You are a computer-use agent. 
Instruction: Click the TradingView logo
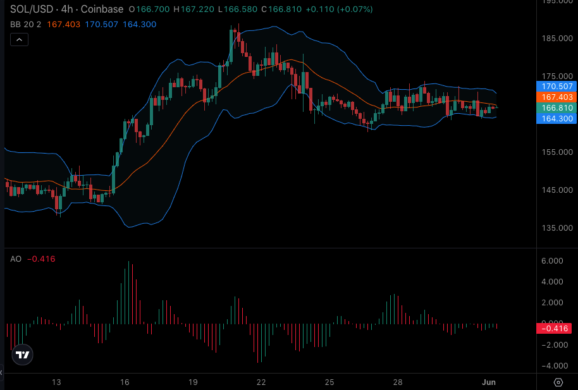coord(22,355)
